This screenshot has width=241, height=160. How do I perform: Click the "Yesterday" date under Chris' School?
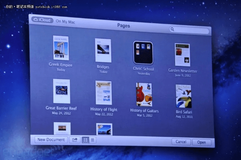(144, 74)
